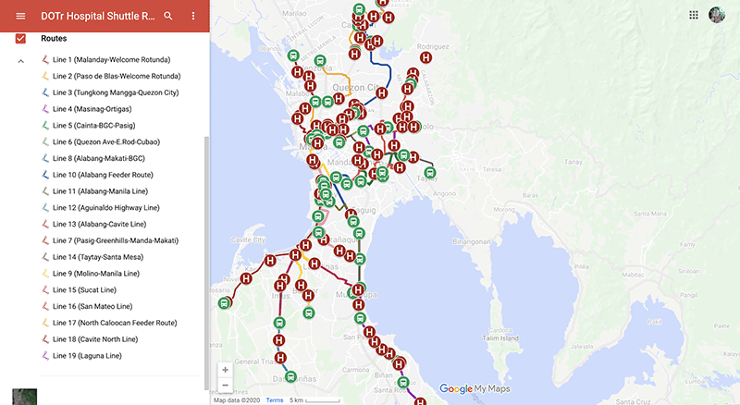This screenshot has width=740, height=405.
Task: Click the hospital marker near Rodriguez
Action: click(425, 57)
